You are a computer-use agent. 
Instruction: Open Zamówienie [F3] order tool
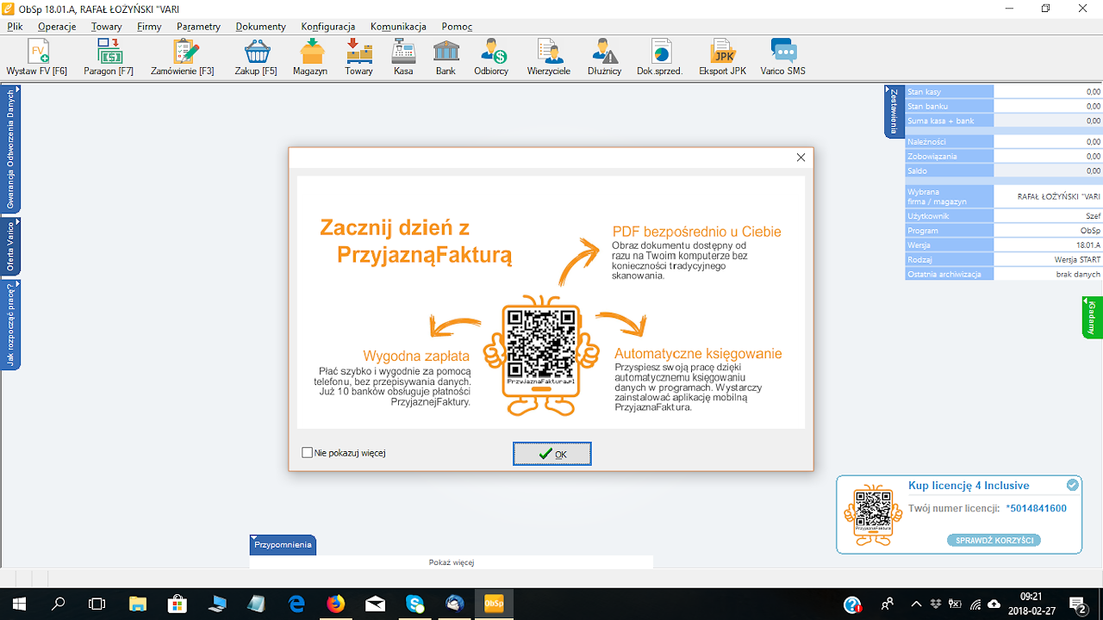click(x=183, y=58)
